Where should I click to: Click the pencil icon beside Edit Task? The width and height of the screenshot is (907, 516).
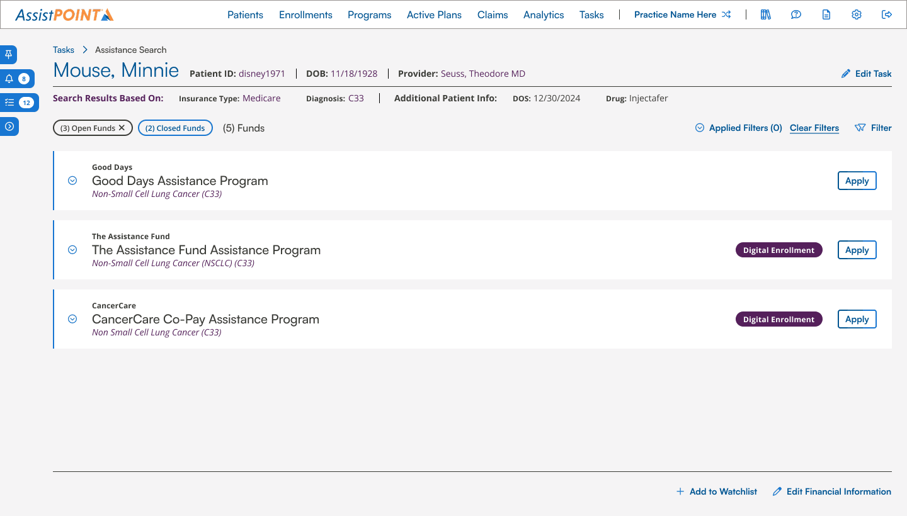[x=846, y=74]
